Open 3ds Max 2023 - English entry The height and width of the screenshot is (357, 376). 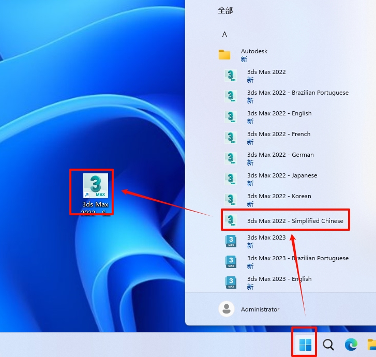tap(279, 279)
